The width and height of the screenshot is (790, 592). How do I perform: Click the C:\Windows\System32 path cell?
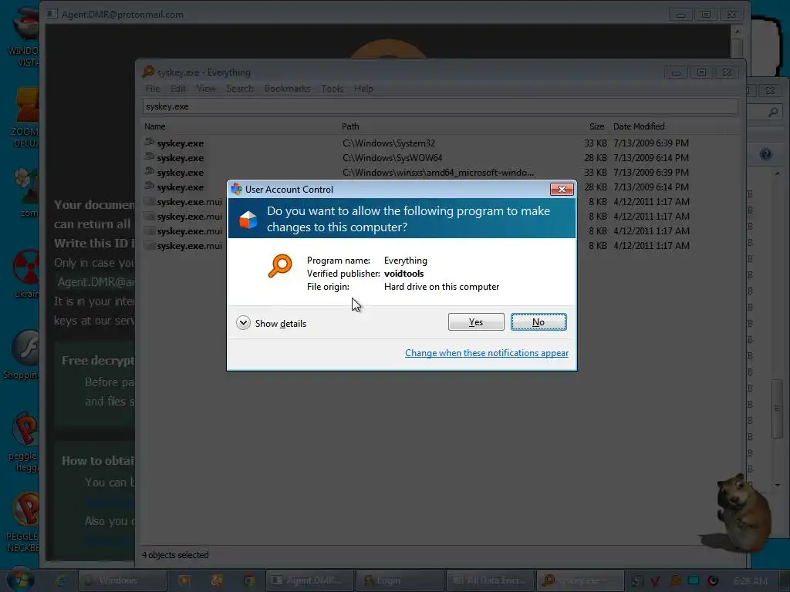pyautogui.click(x=389, y=143)
